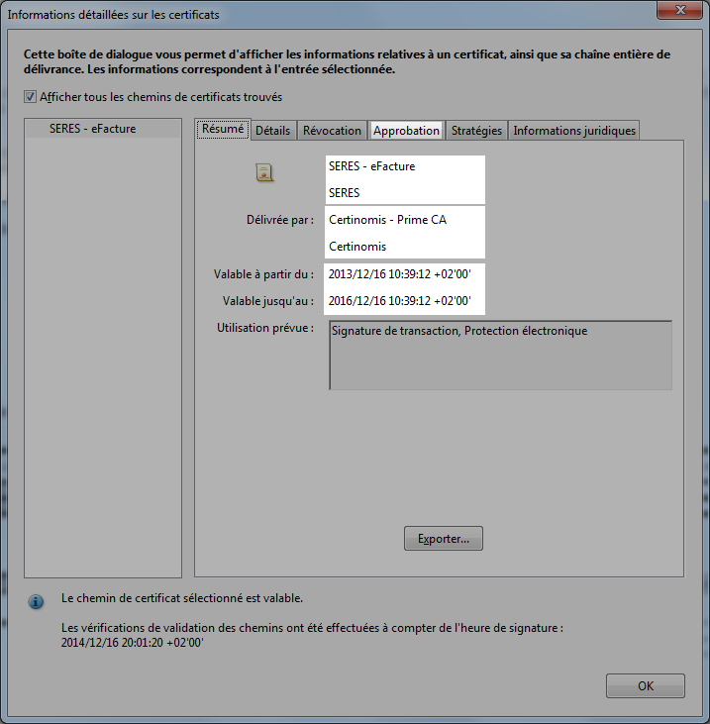Click the 'Valable à partir du :' label
Screen dimensions: 710x724
(x=263, y=274)
